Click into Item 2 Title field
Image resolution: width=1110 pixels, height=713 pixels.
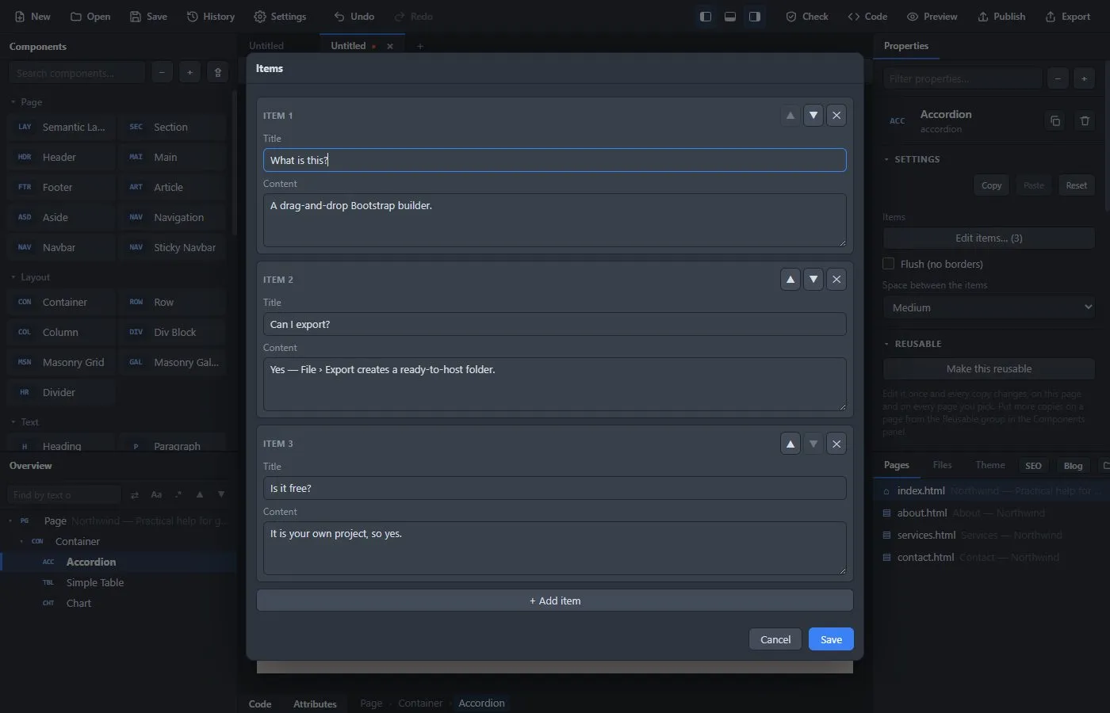coord(555,324)
